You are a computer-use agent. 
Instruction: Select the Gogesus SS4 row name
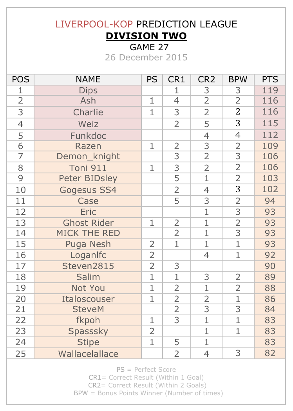coord(88,190)
